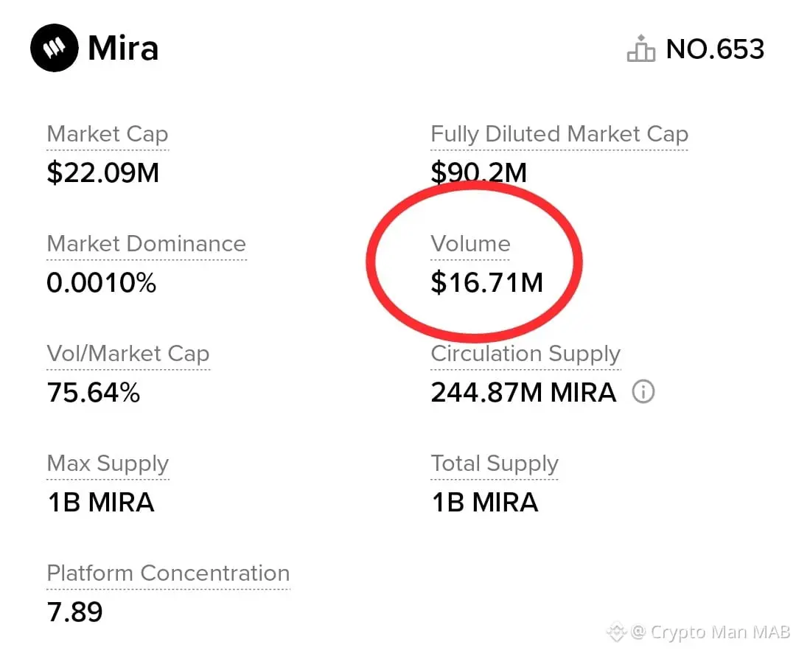The image size is (796, 650).
Task: Click the Mira coin logo icon
Action: pyautogui.click(x=54, y=49)
